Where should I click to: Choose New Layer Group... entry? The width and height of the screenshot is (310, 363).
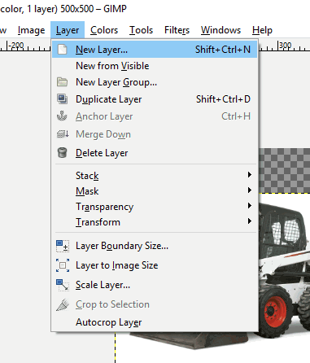coord(155,82)
